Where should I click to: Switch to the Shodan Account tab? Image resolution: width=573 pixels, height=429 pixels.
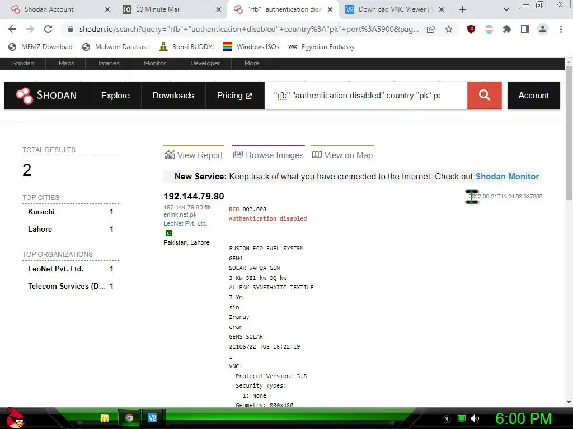pos(49,9)
